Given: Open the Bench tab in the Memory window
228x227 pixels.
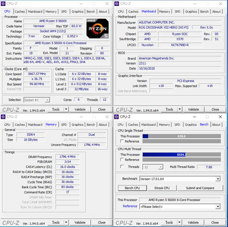Looking at the screenshot, I should [x=91, y=125].
